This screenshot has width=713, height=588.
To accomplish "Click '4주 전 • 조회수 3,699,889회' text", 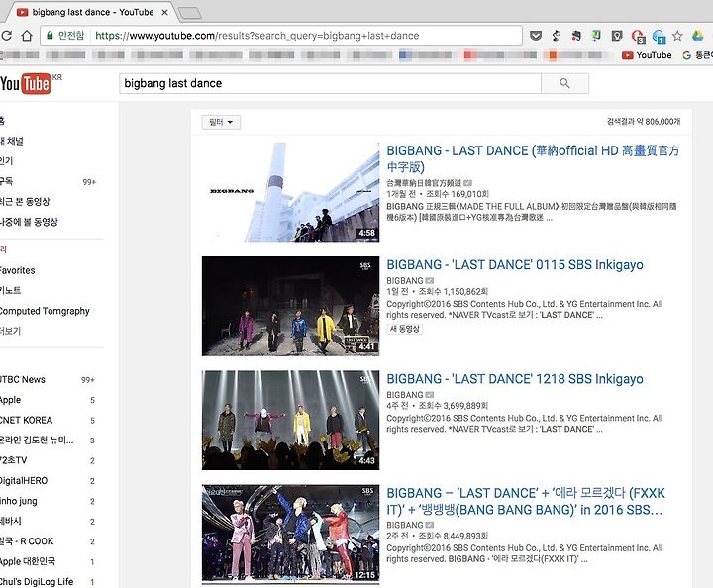I will point(438,406).
